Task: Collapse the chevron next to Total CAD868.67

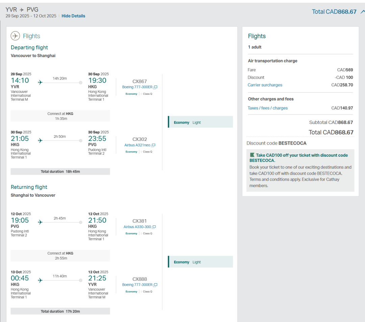Action: [x=362, y=12]
